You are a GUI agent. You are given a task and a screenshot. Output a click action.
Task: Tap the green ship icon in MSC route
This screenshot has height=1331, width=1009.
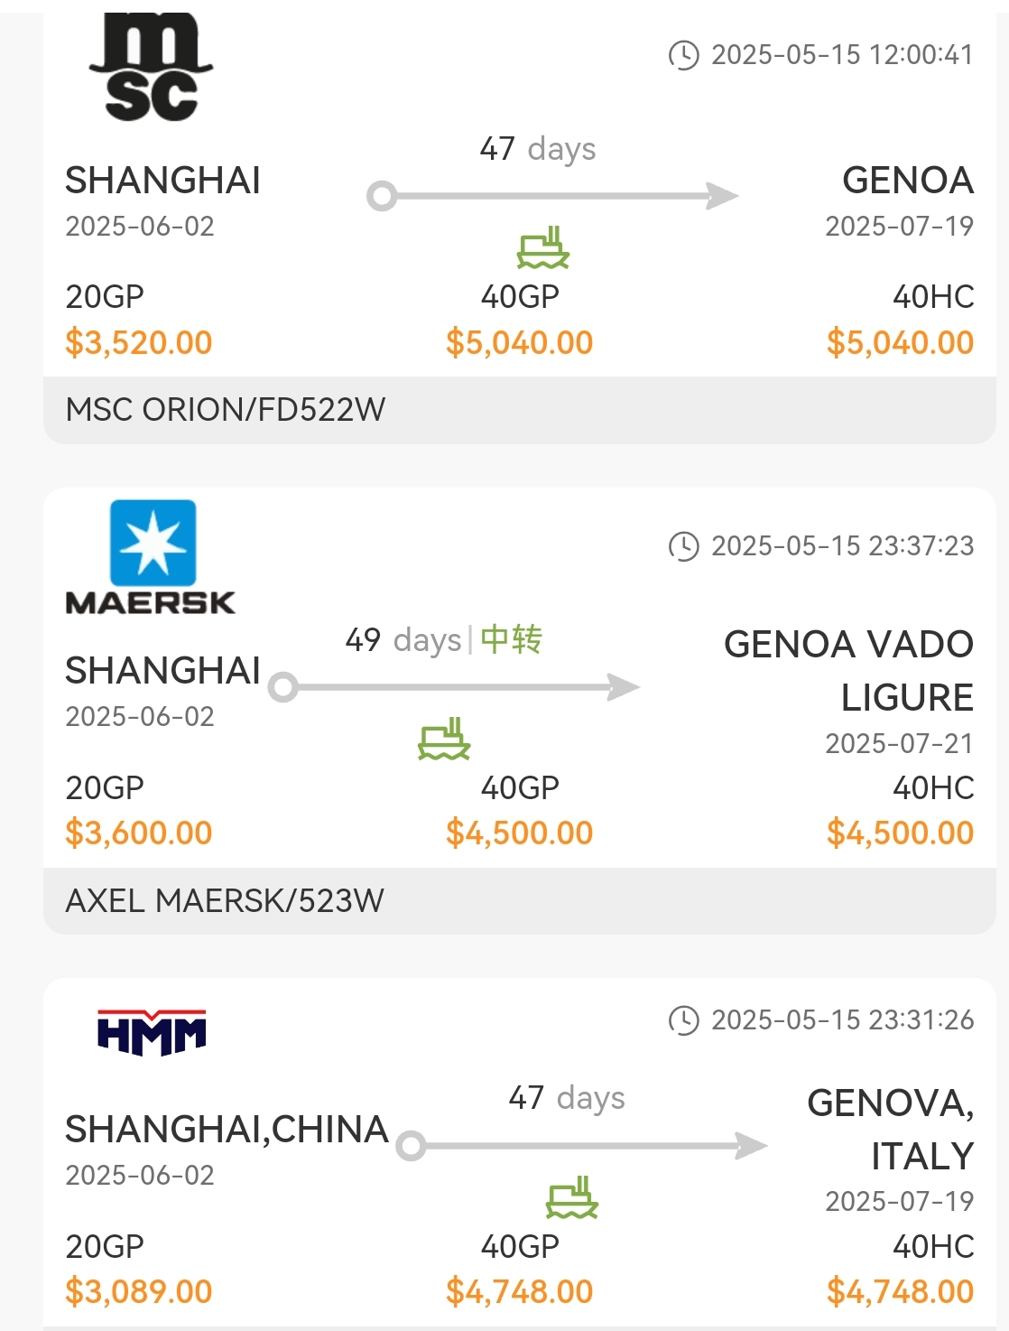point(542,247)
